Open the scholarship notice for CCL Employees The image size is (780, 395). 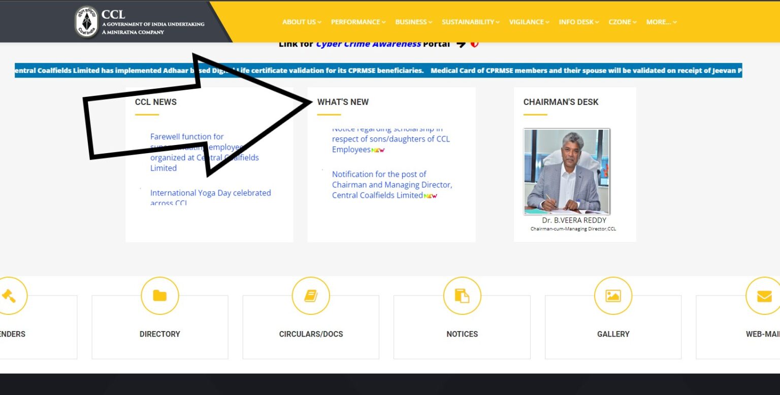391,139
